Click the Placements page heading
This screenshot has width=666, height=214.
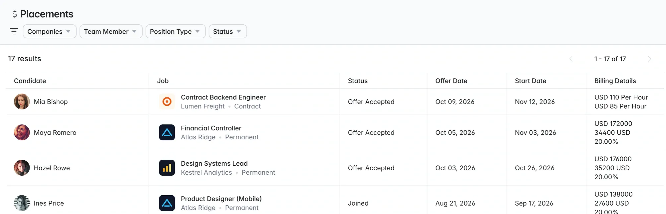[47, 14]
